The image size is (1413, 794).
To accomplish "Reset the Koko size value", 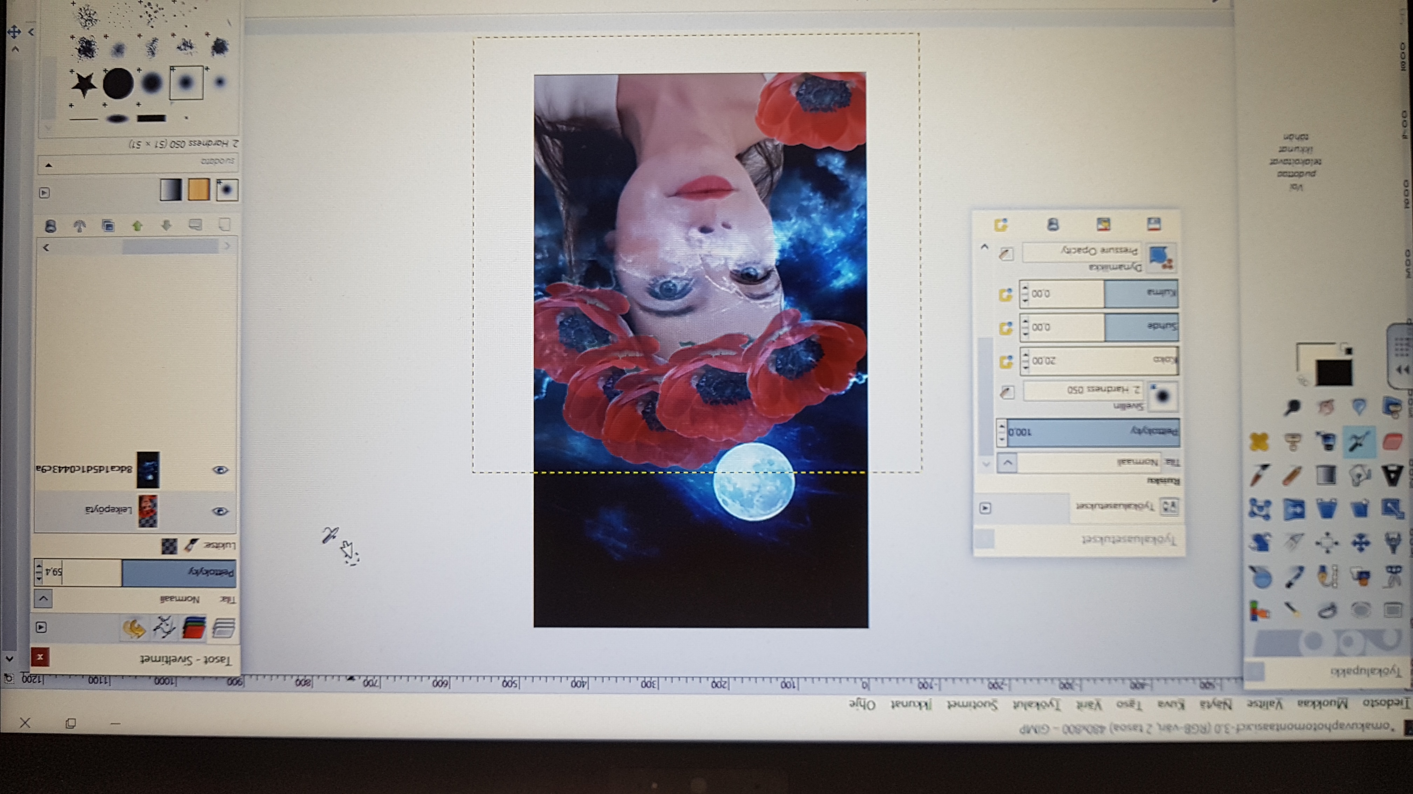I will click(1005, 362).
